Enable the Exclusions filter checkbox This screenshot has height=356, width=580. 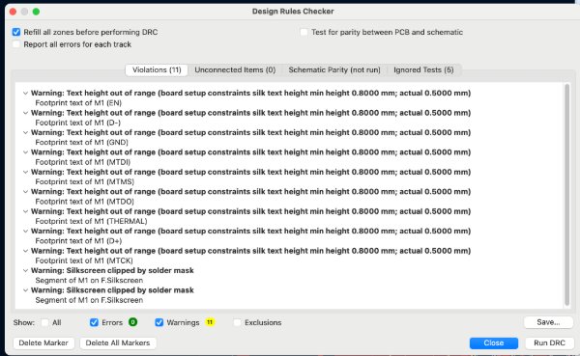[237, 322]
